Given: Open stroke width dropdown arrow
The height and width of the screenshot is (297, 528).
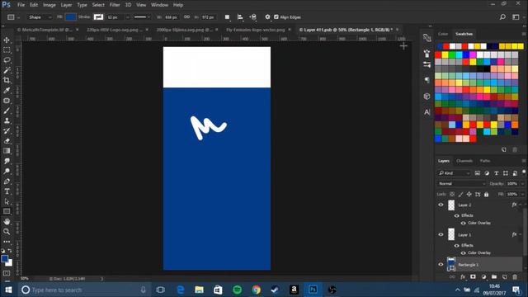Looking at the screenshot, I should (127, 16).
